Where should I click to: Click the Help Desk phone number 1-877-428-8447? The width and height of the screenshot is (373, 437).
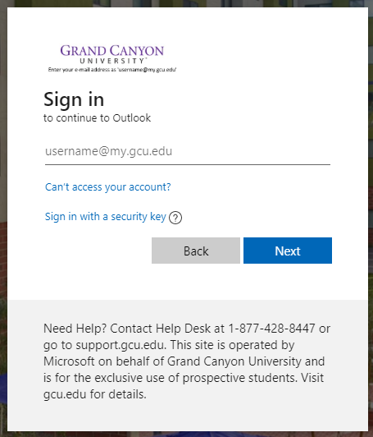click(x=271, y=329)
